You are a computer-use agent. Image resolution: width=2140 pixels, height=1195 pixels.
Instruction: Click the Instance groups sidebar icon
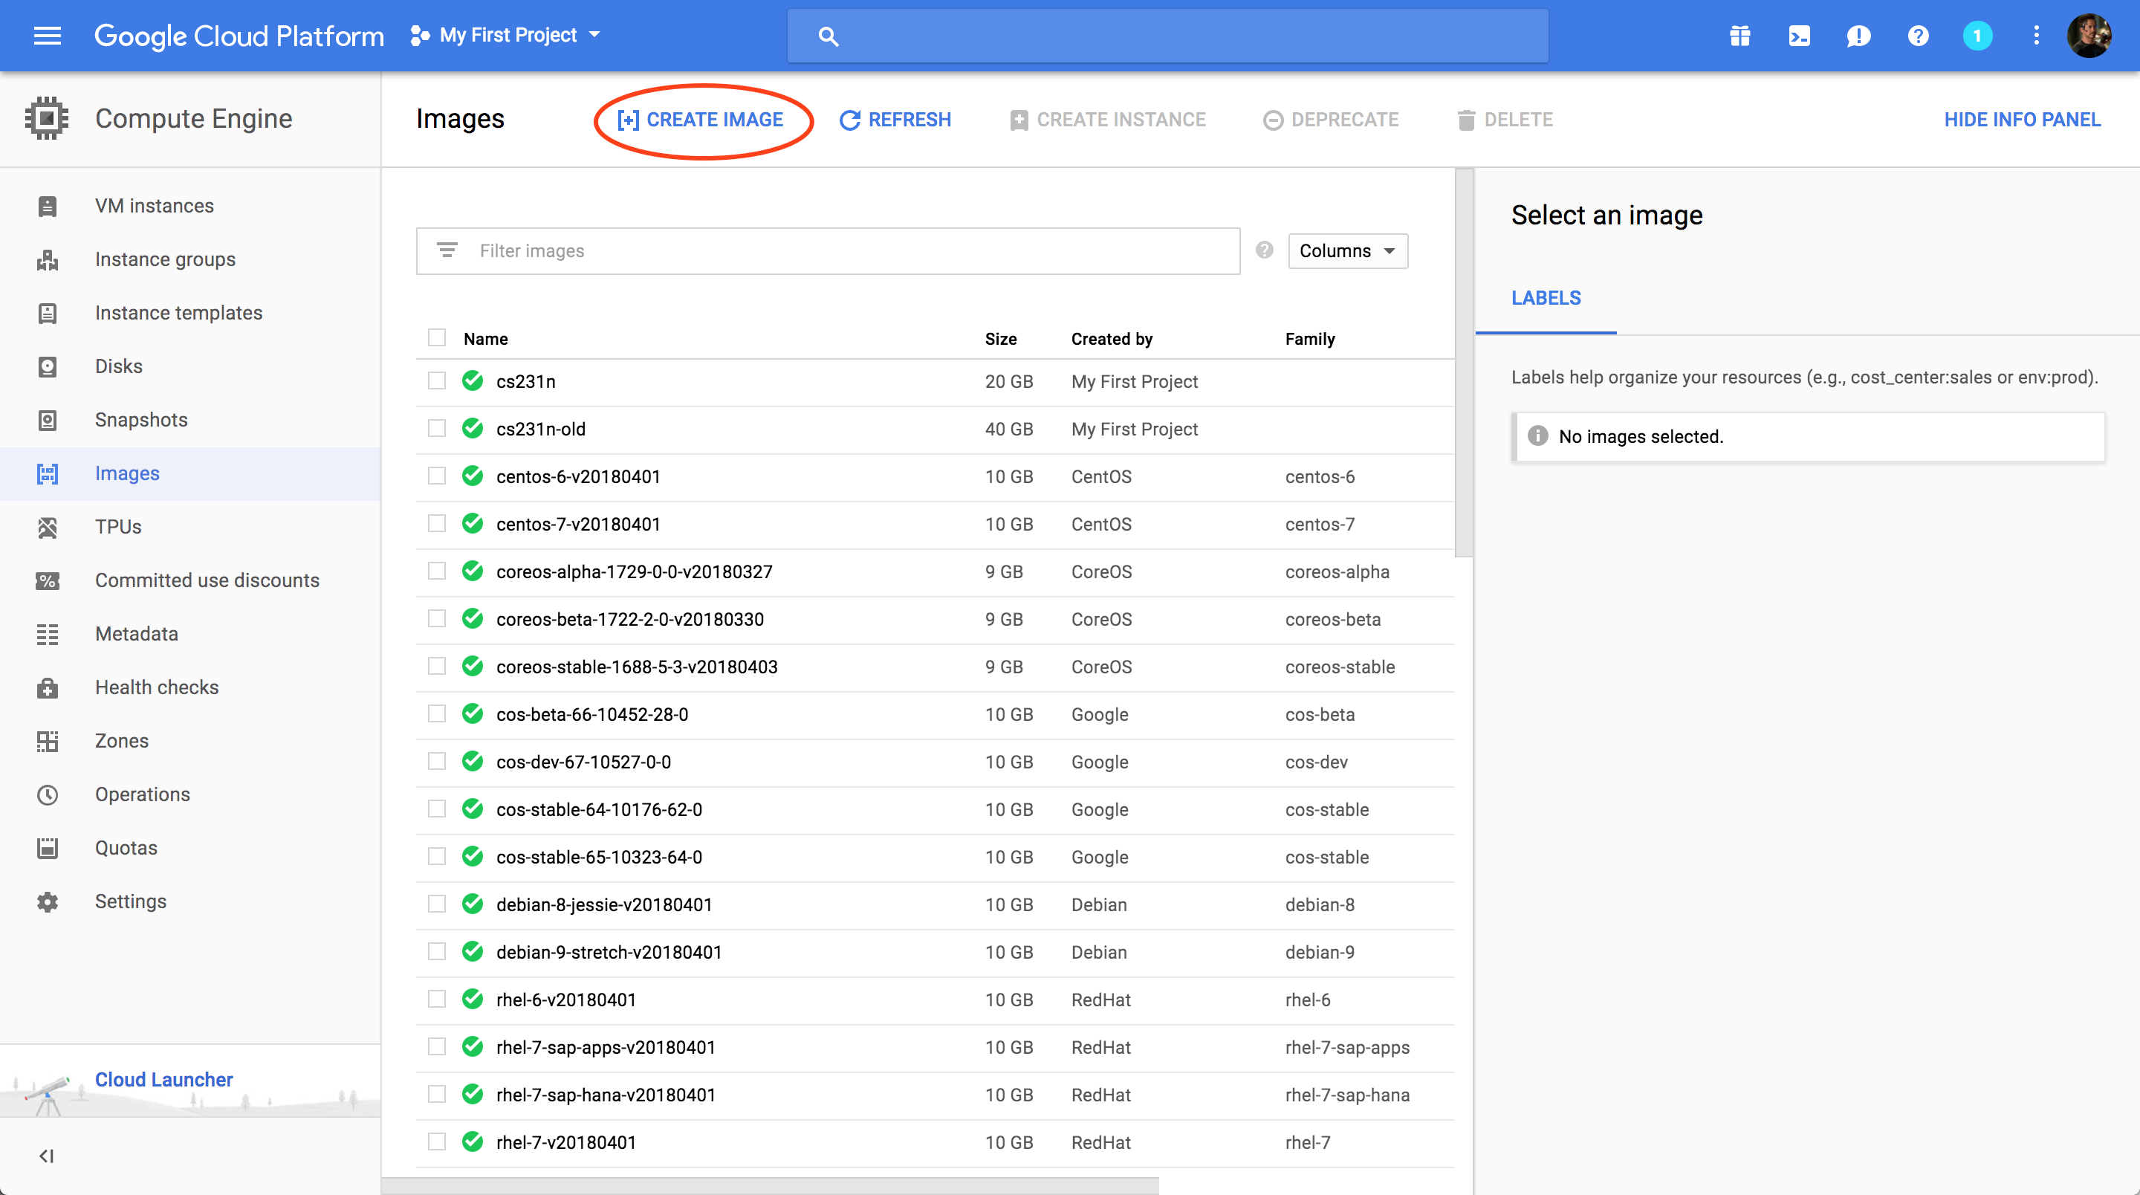coord(48,259)
